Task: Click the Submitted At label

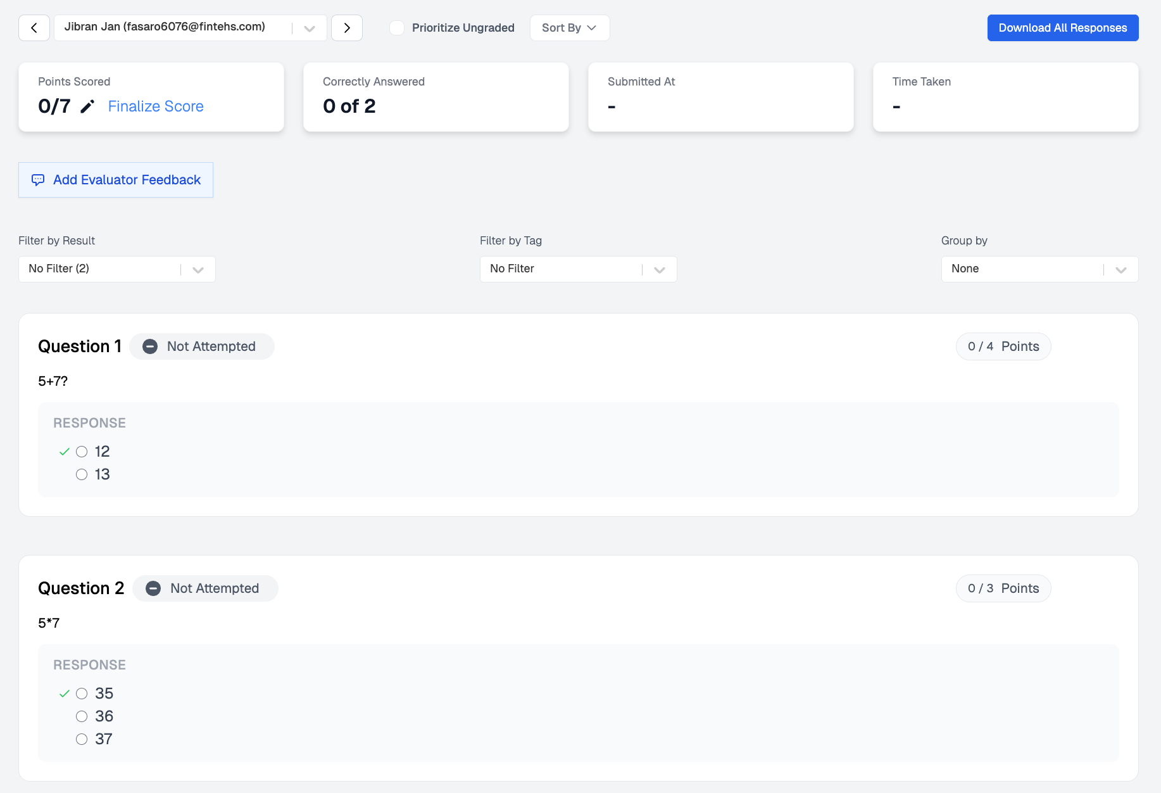Action: click(x=641, y=82)
